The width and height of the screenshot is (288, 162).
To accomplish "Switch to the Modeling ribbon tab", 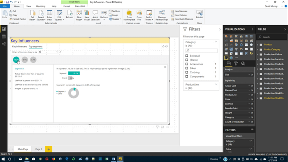I will tap(41, 6).
